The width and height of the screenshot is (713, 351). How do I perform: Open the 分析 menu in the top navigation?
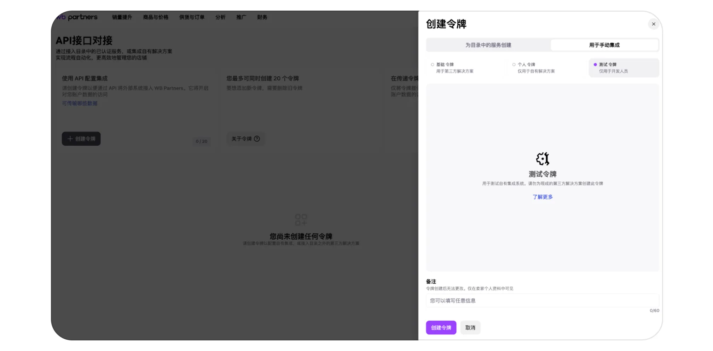pos(220,17)
